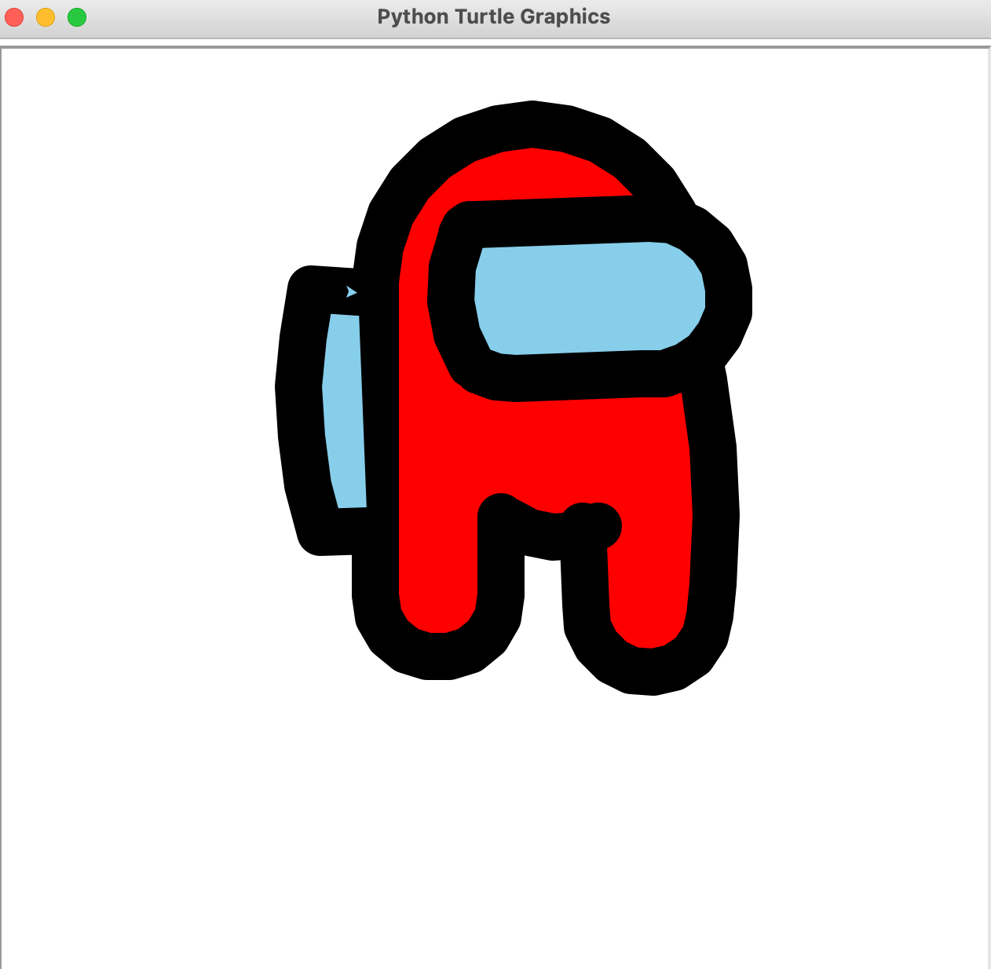
Task: Click the yellow minimize traffic light button
Action: 45,16
